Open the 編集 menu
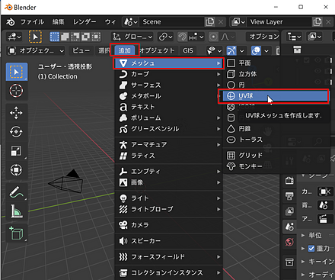 pyautogui.click(x=59, y=22)
